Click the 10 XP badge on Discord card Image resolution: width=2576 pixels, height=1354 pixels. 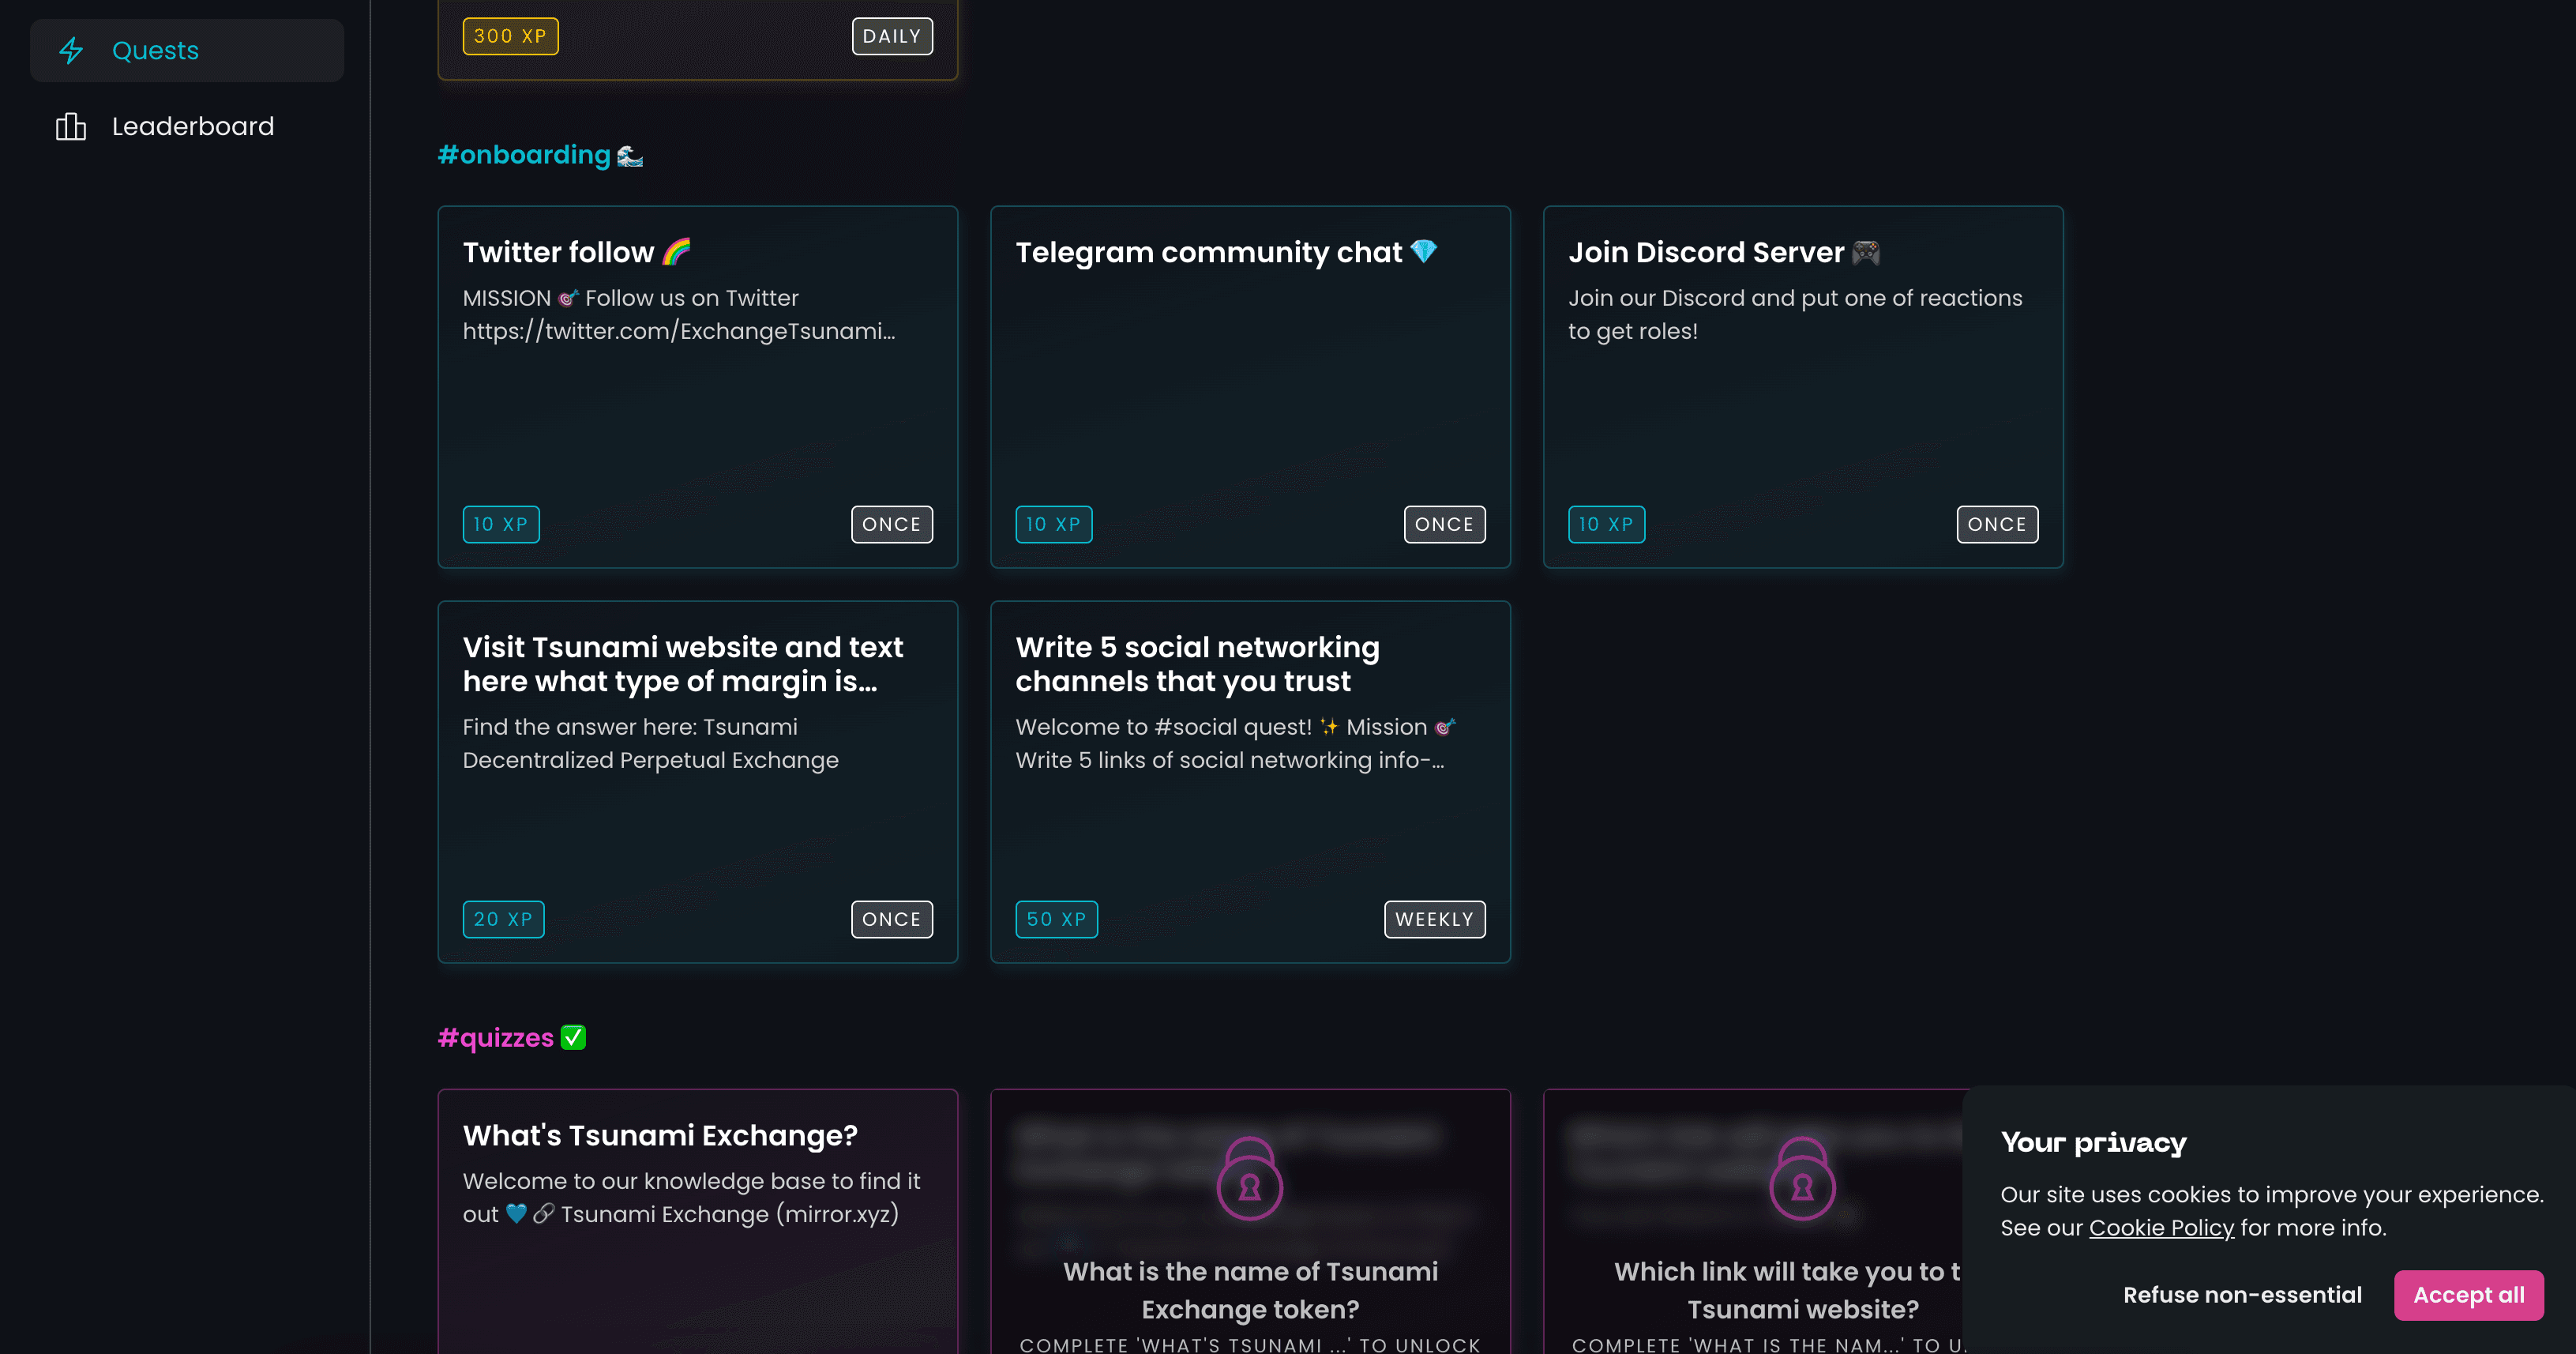(1607, 524)
